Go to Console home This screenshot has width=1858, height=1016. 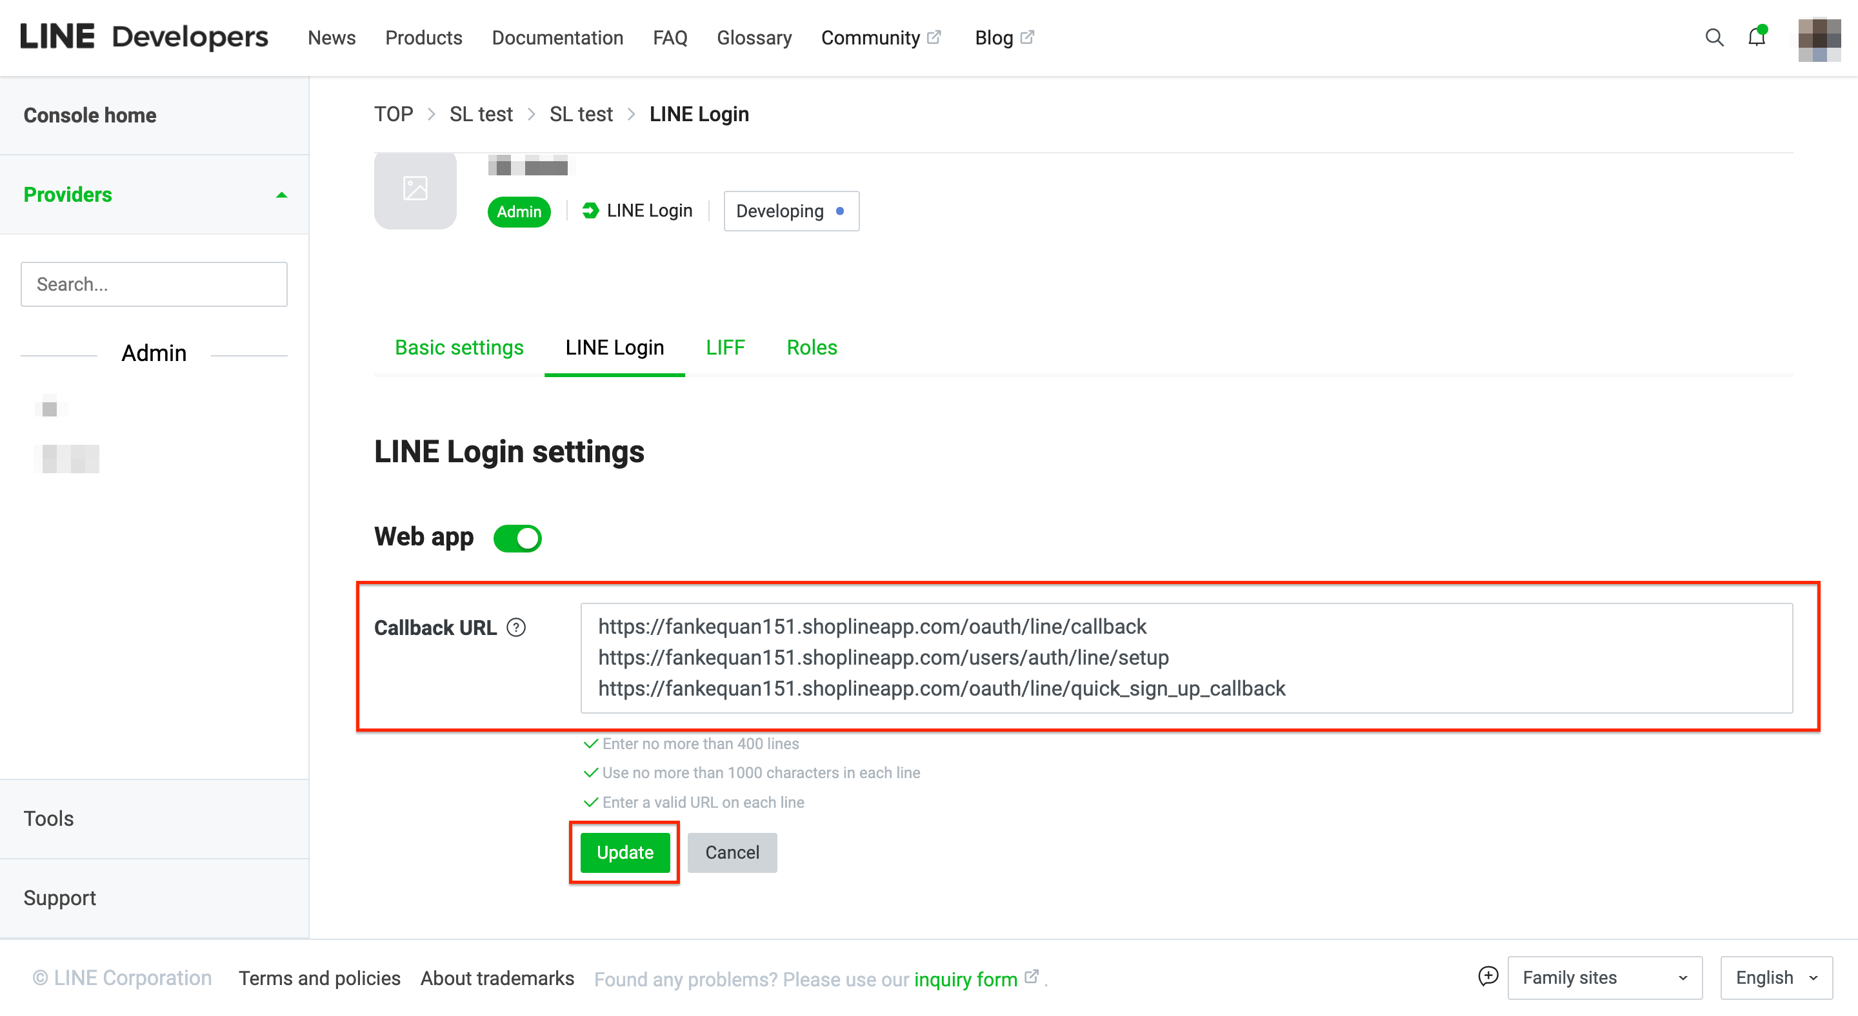tap(90, 115)
